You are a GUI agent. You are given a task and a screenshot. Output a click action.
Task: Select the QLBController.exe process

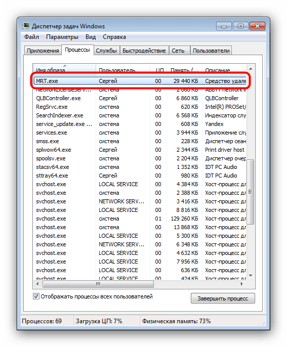point(140,98)
